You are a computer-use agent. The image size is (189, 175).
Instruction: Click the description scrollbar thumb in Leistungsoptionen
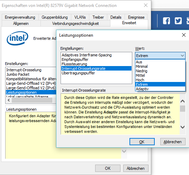click(183, 109)
